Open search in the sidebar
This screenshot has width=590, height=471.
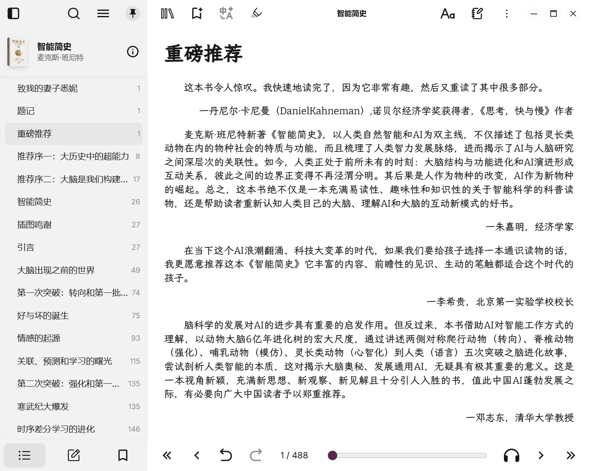tap(74, 14)
